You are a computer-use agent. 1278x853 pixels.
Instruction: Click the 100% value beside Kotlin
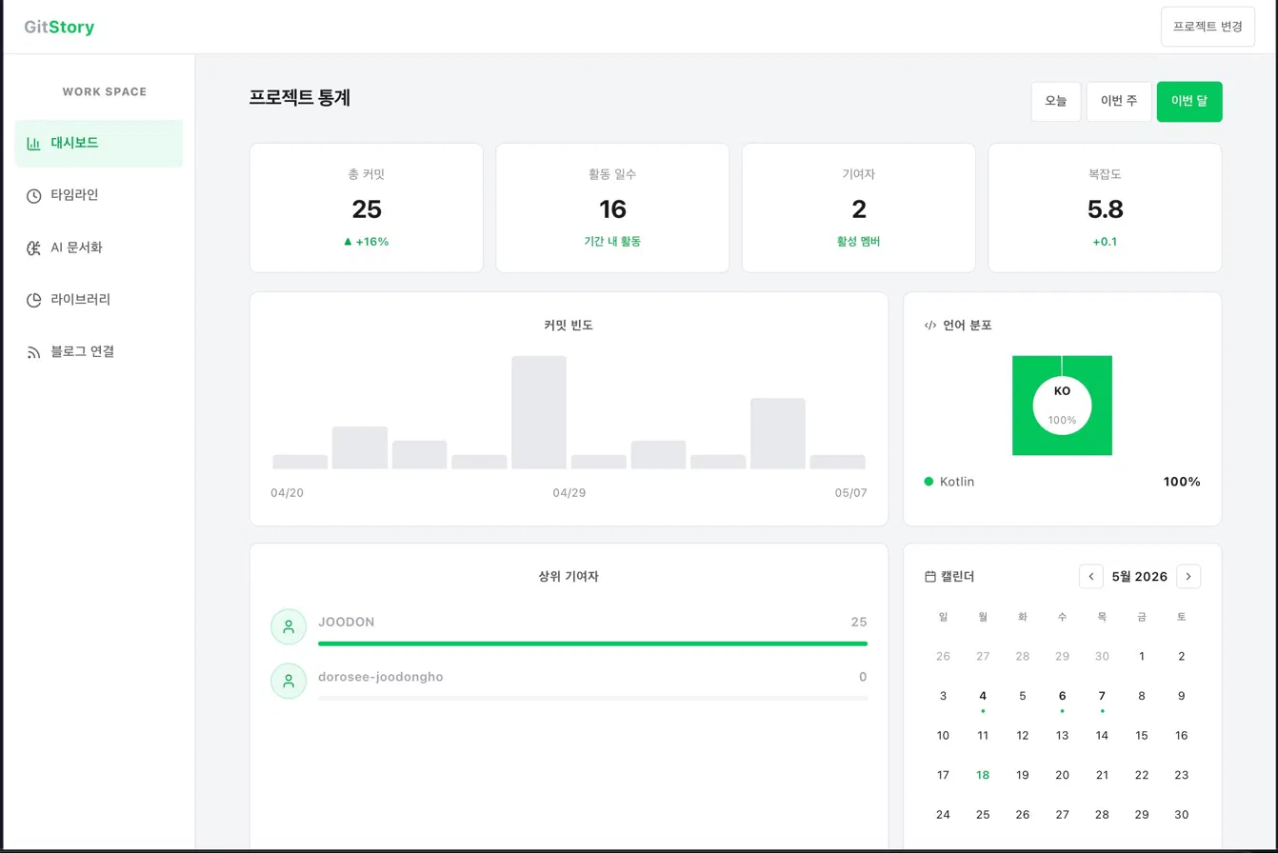click(1182, 482)
